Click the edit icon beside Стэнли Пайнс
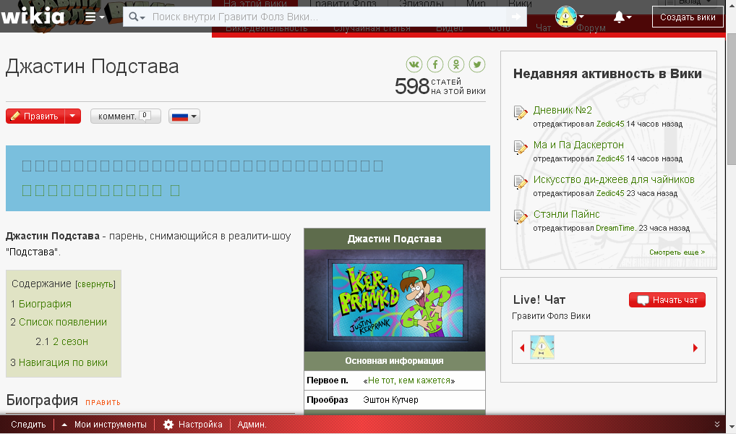 coord(521,217)
